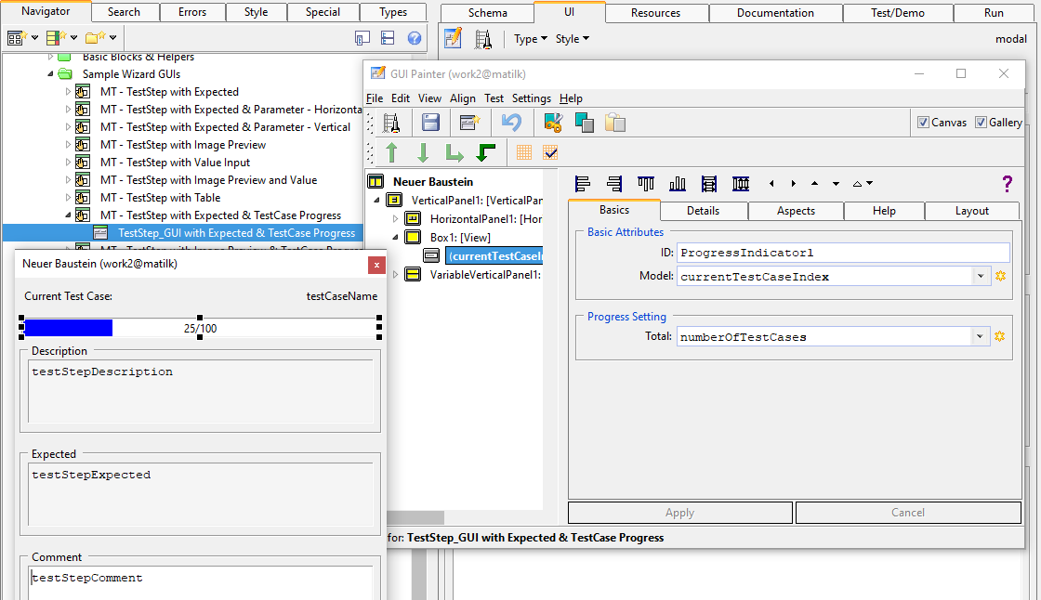The height and width of the screenshot is (600, 1041).
Task: Click the align-left edges icon
Action: click(583, 184)
